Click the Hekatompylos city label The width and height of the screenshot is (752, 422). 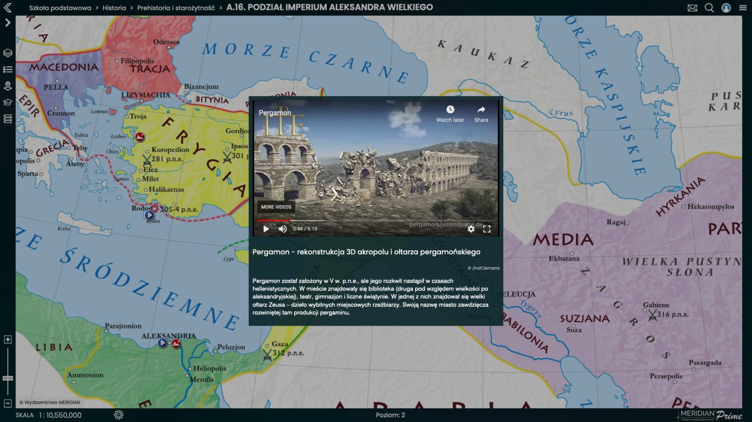click(711, 207)
